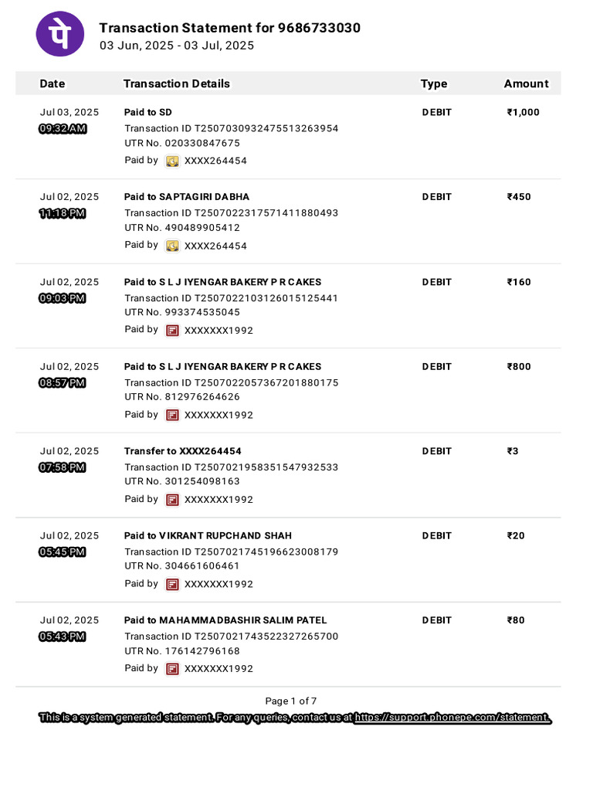Image resolution: width=593 pixels, height=791 pixels.
Task: Click the ₹1,000 amount
Action: pyautogui.click(x=523, y=112)
